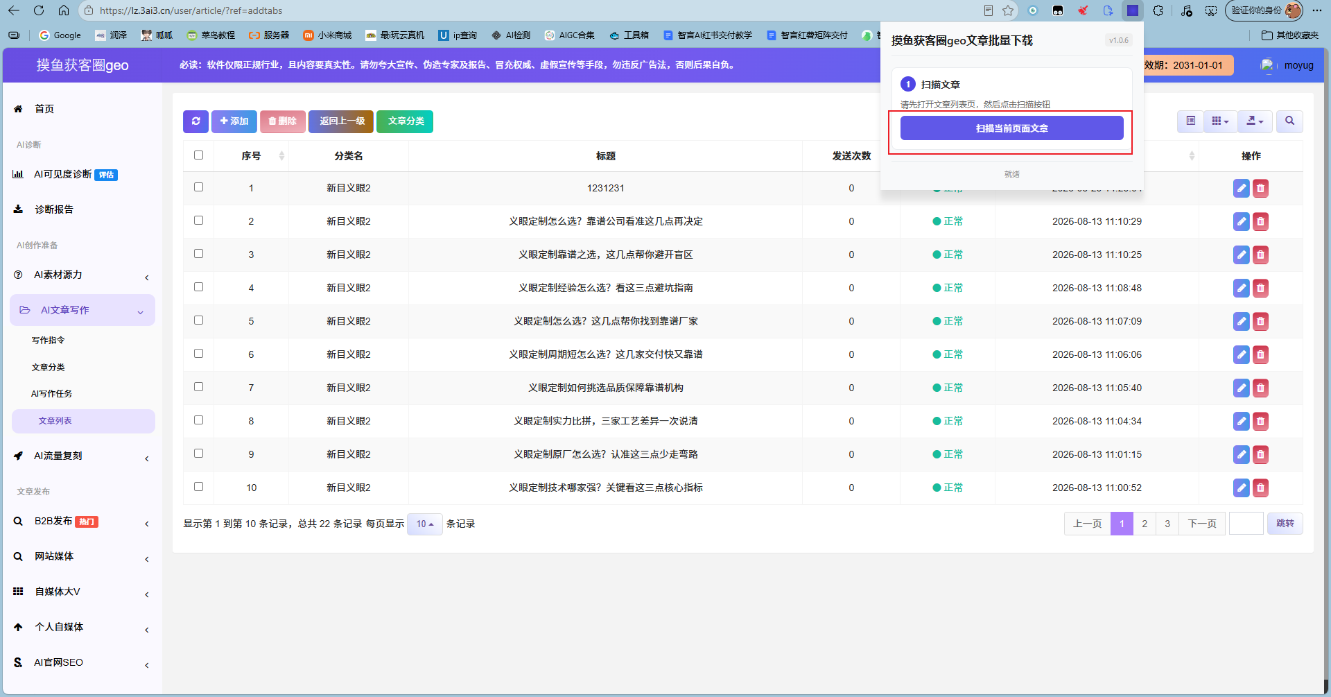Click the green 文章分类 button
The height and width of the screenshot is (697, 1331).
[x=406, y=121]
